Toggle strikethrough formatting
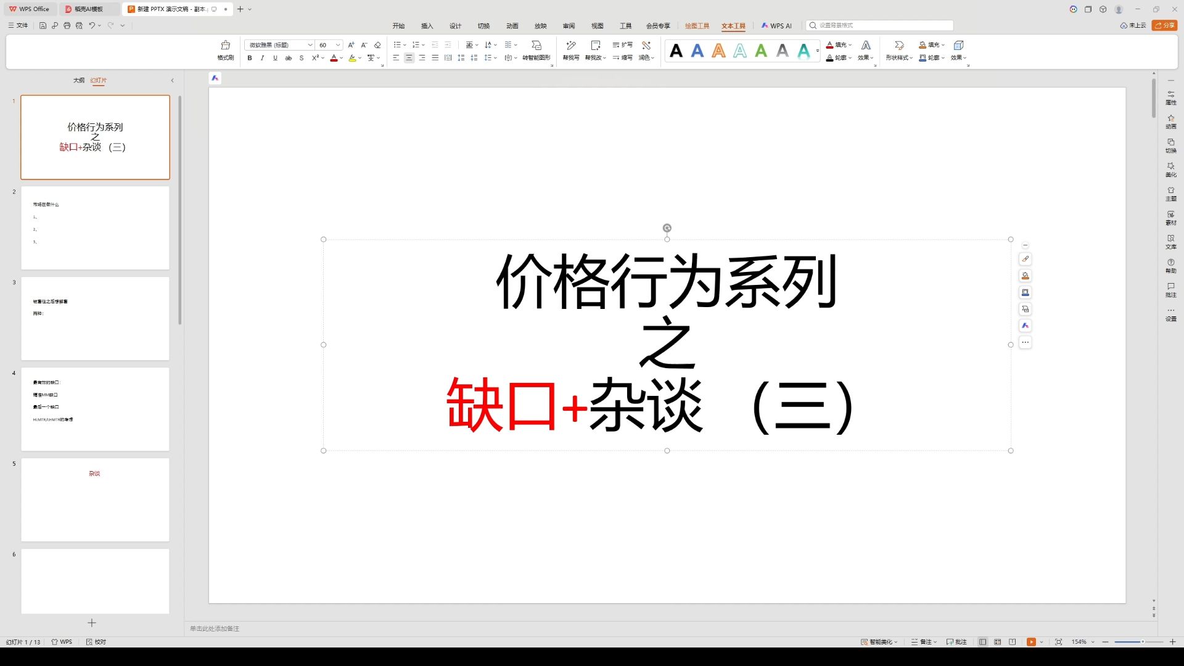This screenshot has height=666, width=1184. click(288, 58)
